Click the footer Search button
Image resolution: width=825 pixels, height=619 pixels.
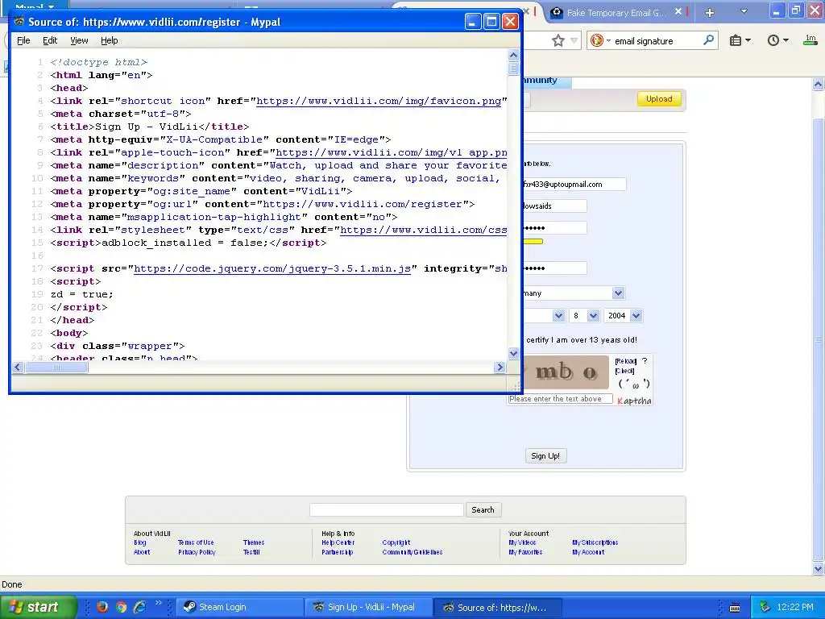(483, 509)
